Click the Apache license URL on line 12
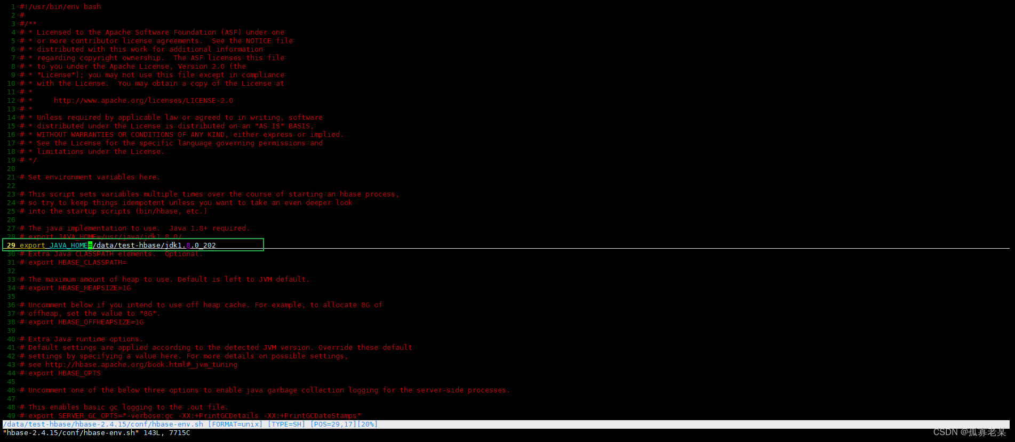 [x=143, y=100]
